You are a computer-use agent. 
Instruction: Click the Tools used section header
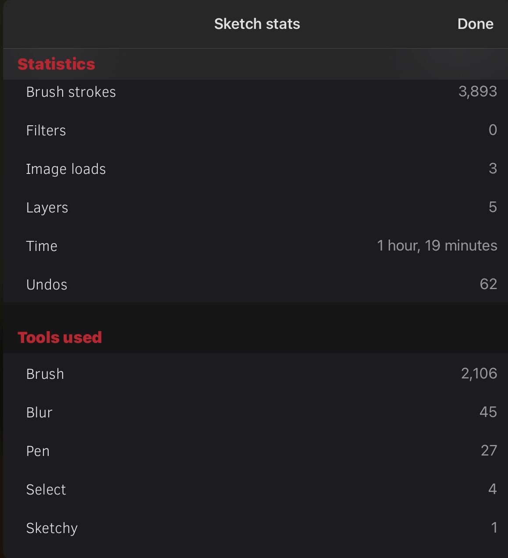coord(60,338)
